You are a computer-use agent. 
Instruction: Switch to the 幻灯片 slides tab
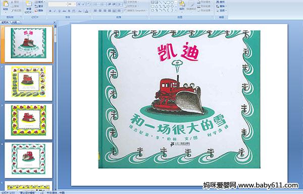click(5, 22)
